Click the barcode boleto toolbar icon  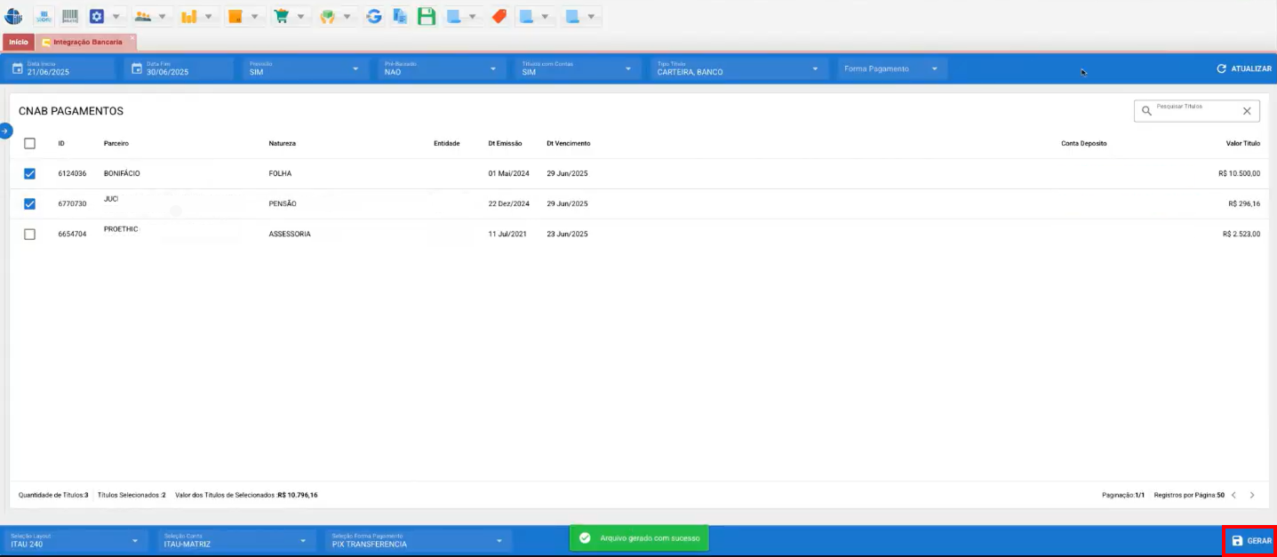[69, 16]
